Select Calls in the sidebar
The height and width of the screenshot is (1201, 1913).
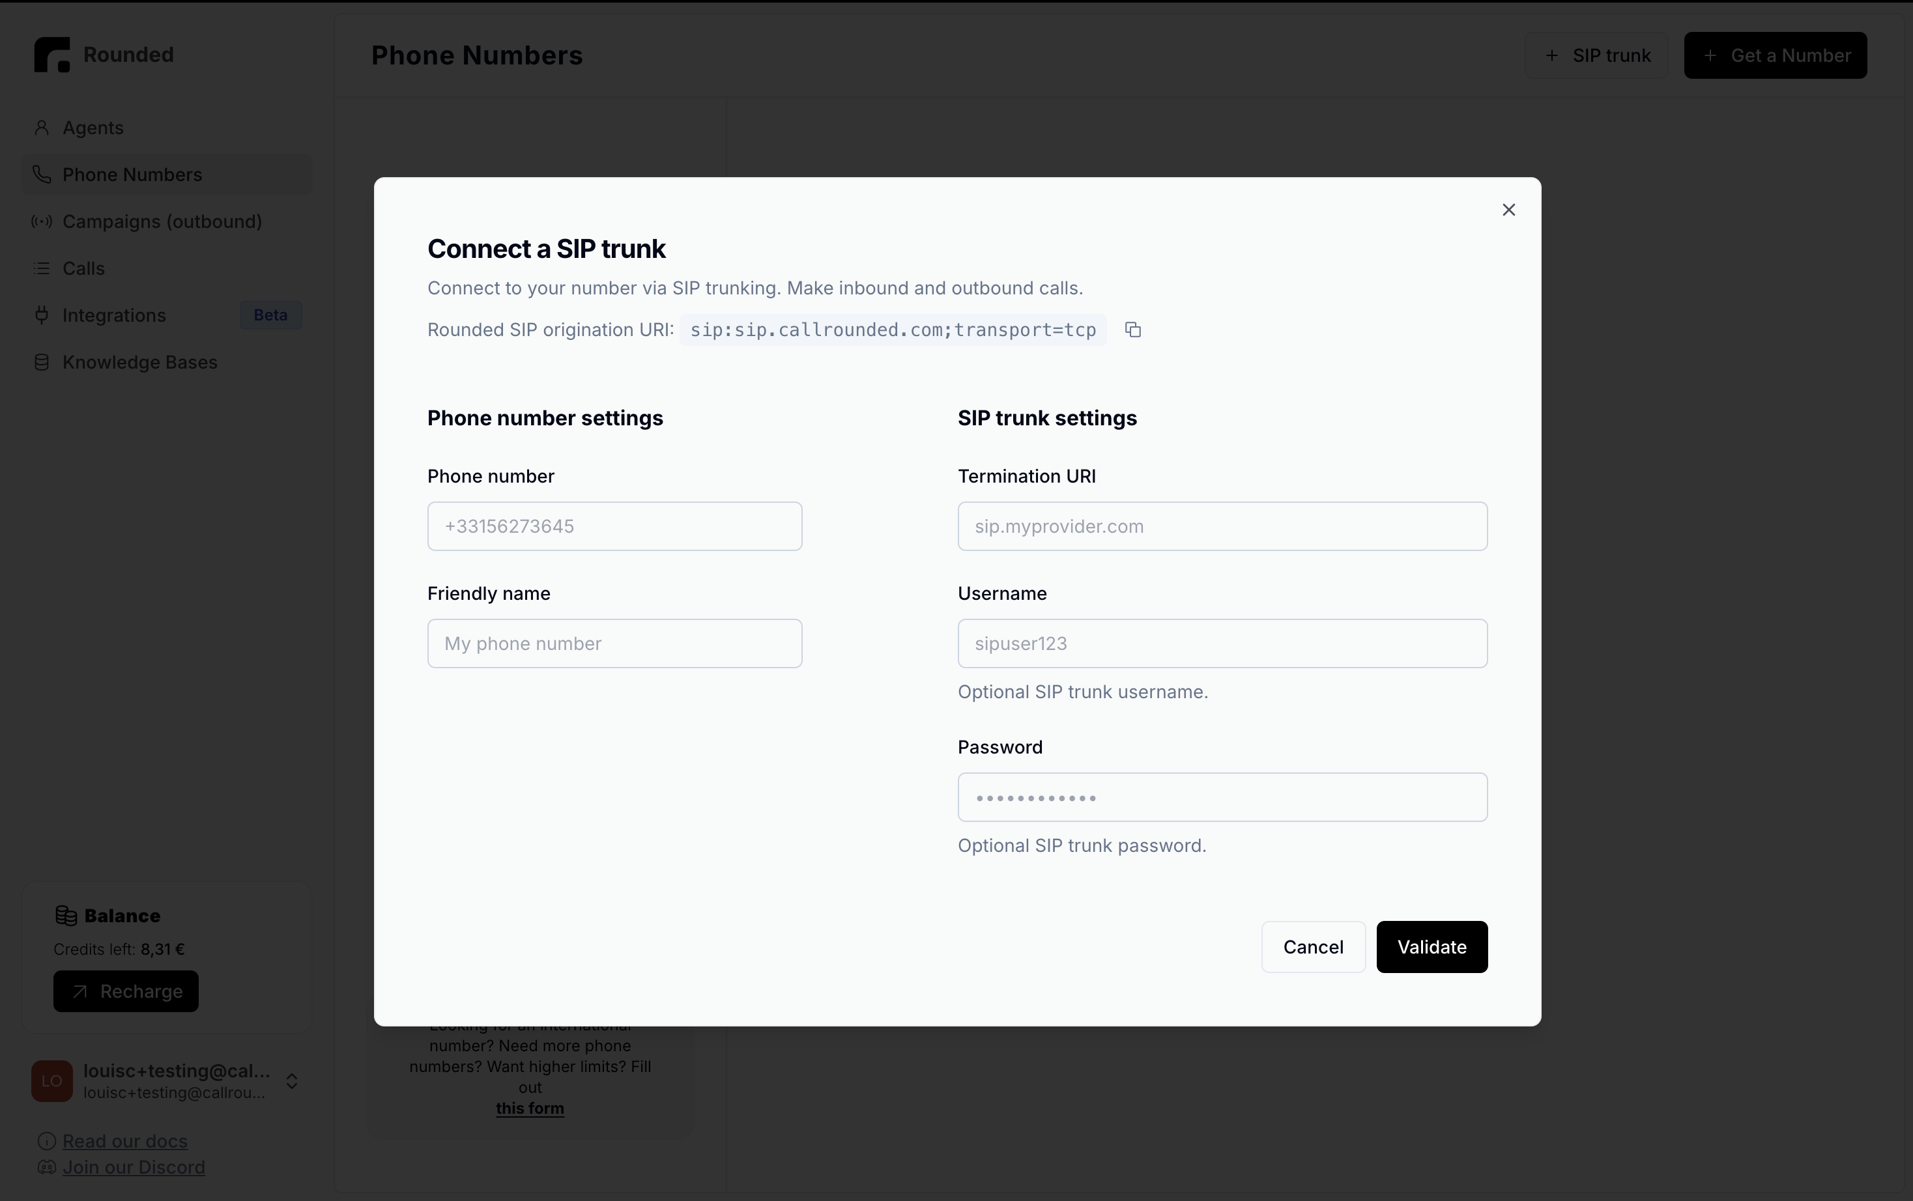83,268
